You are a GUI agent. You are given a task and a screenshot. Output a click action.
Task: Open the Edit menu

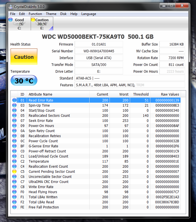pyautogui.click(x=22, y=14)
